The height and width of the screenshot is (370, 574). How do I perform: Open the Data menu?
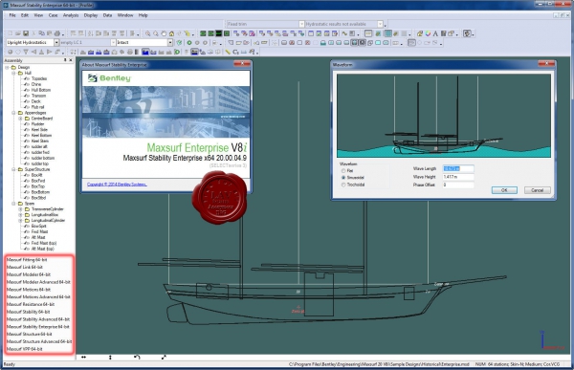point(107,15)
